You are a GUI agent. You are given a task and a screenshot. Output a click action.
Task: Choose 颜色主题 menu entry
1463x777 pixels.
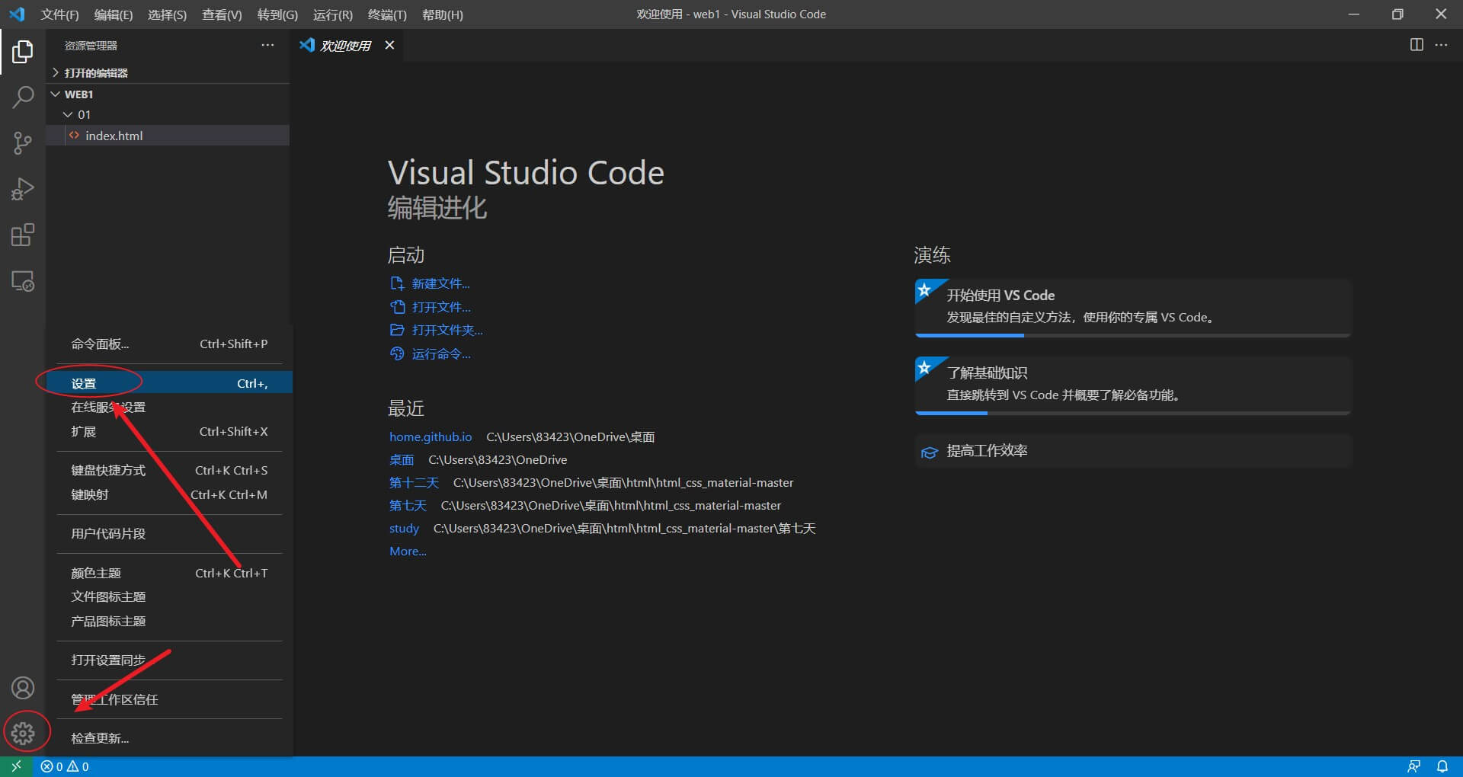coord(169,573)
